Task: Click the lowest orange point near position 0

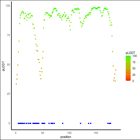Action: (x=16, y=84)
